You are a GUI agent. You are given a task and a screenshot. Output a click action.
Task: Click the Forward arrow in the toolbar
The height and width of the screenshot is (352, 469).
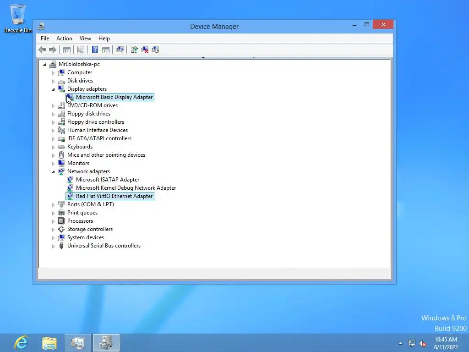click(53, 49)
